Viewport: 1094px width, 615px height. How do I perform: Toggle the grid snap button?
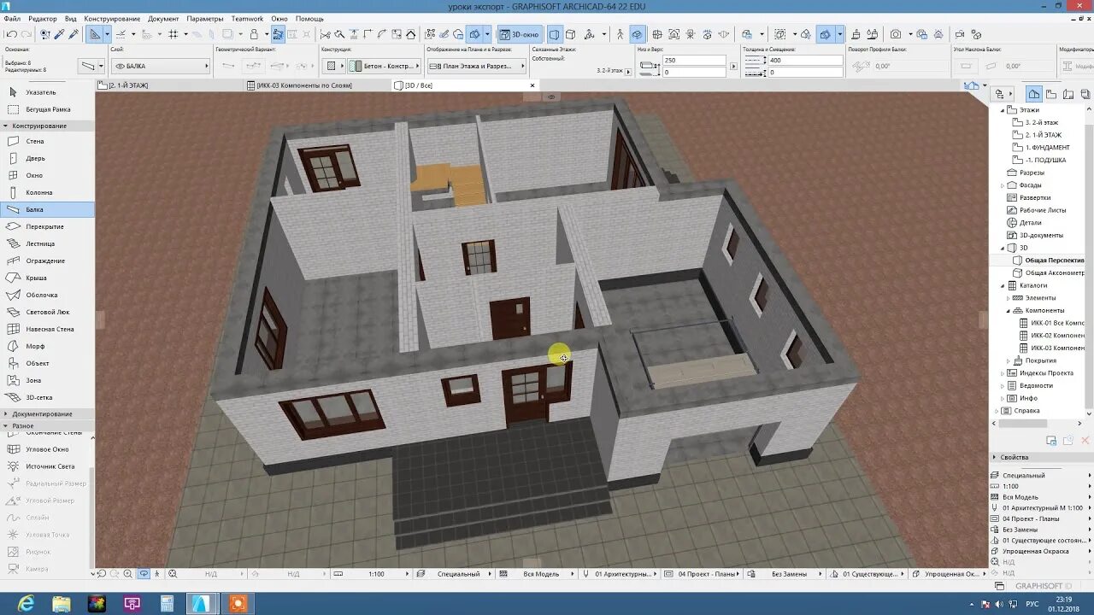(174, 34)
